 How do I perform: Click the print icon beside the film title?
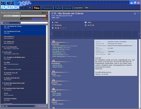tap(135, 14)
